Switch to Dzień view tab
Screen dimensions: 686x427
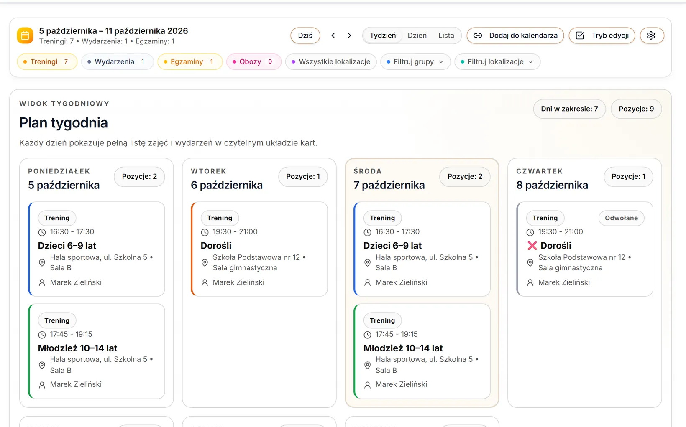(417, 36)
